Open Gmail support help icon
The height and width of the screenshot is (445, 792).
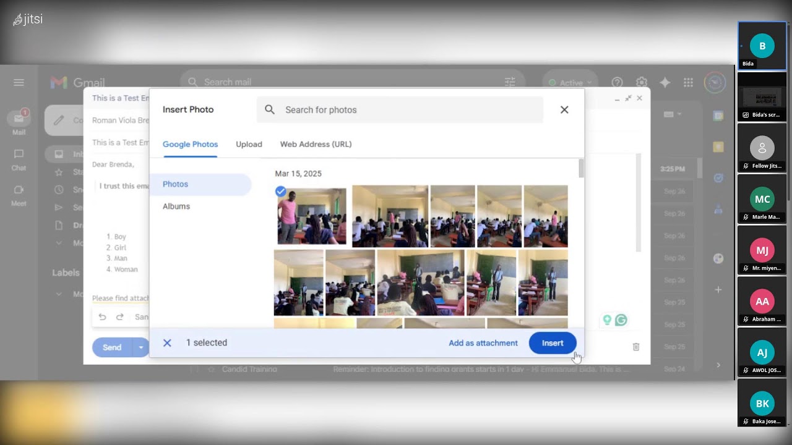coord(617,82)
